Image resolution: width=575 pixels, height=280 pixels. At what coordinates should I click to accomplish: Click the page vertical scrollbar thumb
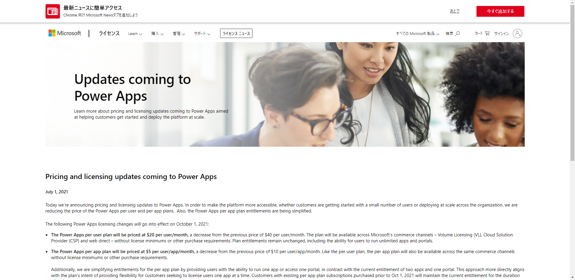pyautogui.click(x=572, y=82)
